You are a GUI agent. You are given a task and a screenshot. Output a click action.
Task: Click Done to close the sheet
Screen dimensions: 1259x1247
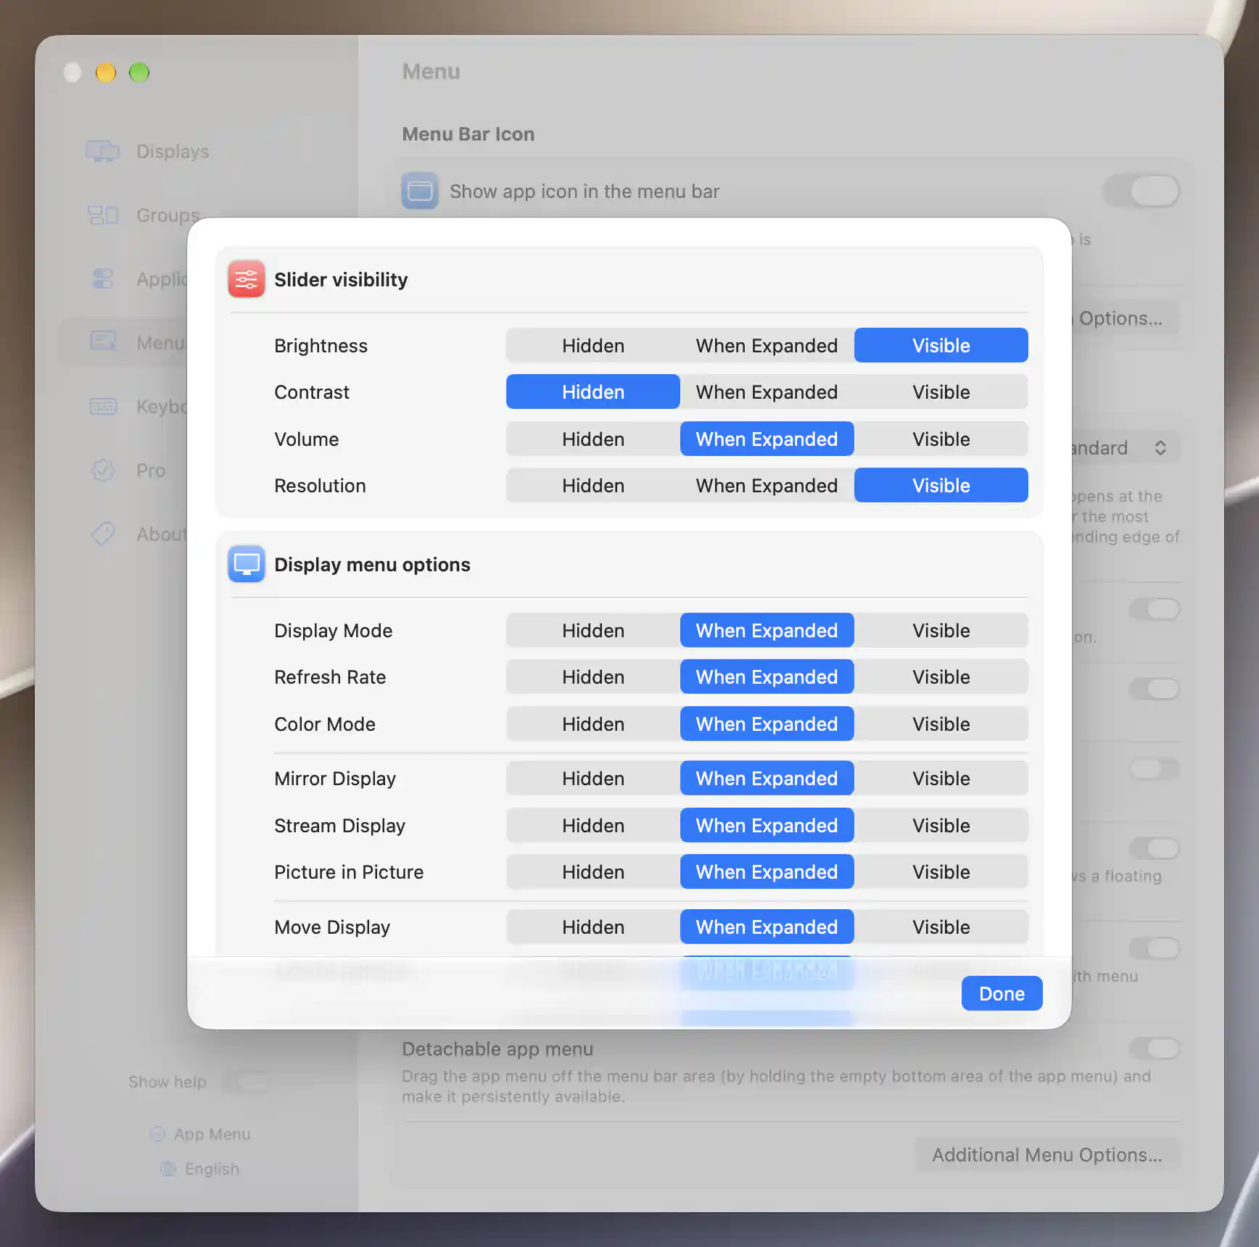1002,993
